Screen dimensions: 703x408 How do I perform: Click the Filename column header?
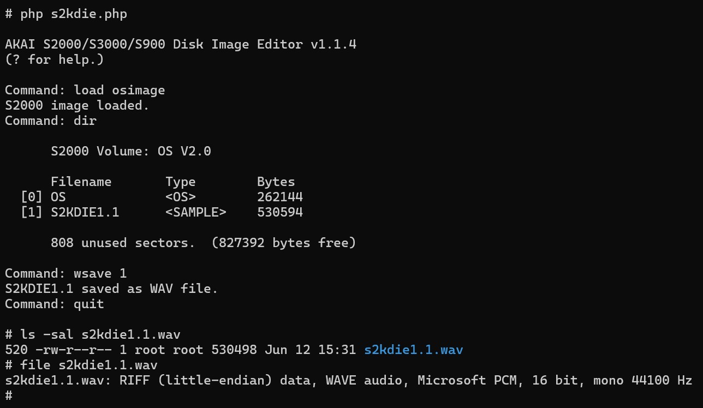[81, 182]
